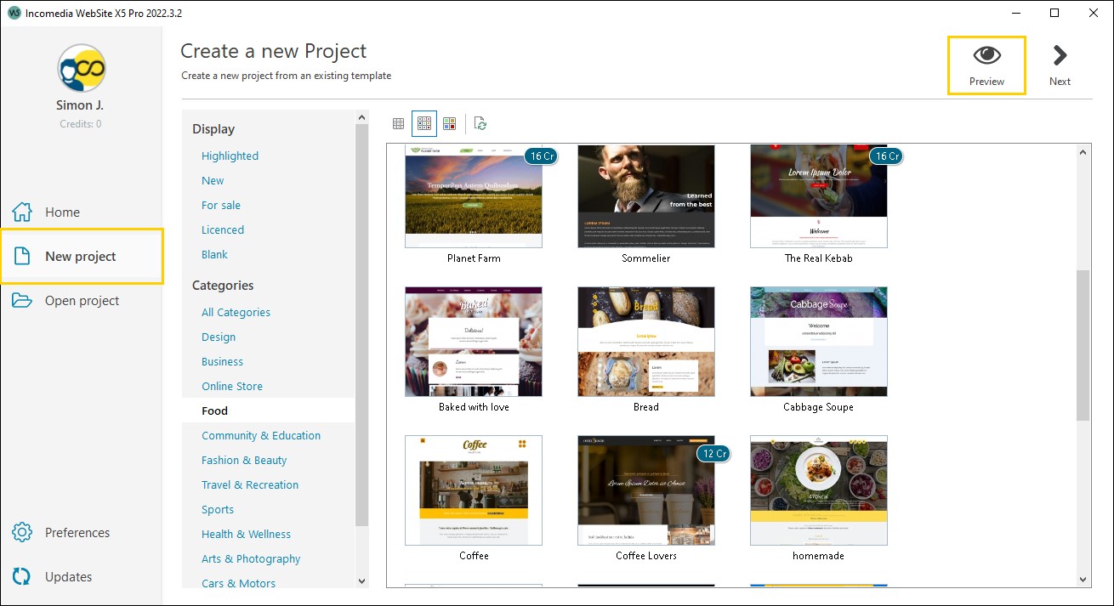Click Next to continue project creation
The image size is (1114, 606).
(1060, 64)
